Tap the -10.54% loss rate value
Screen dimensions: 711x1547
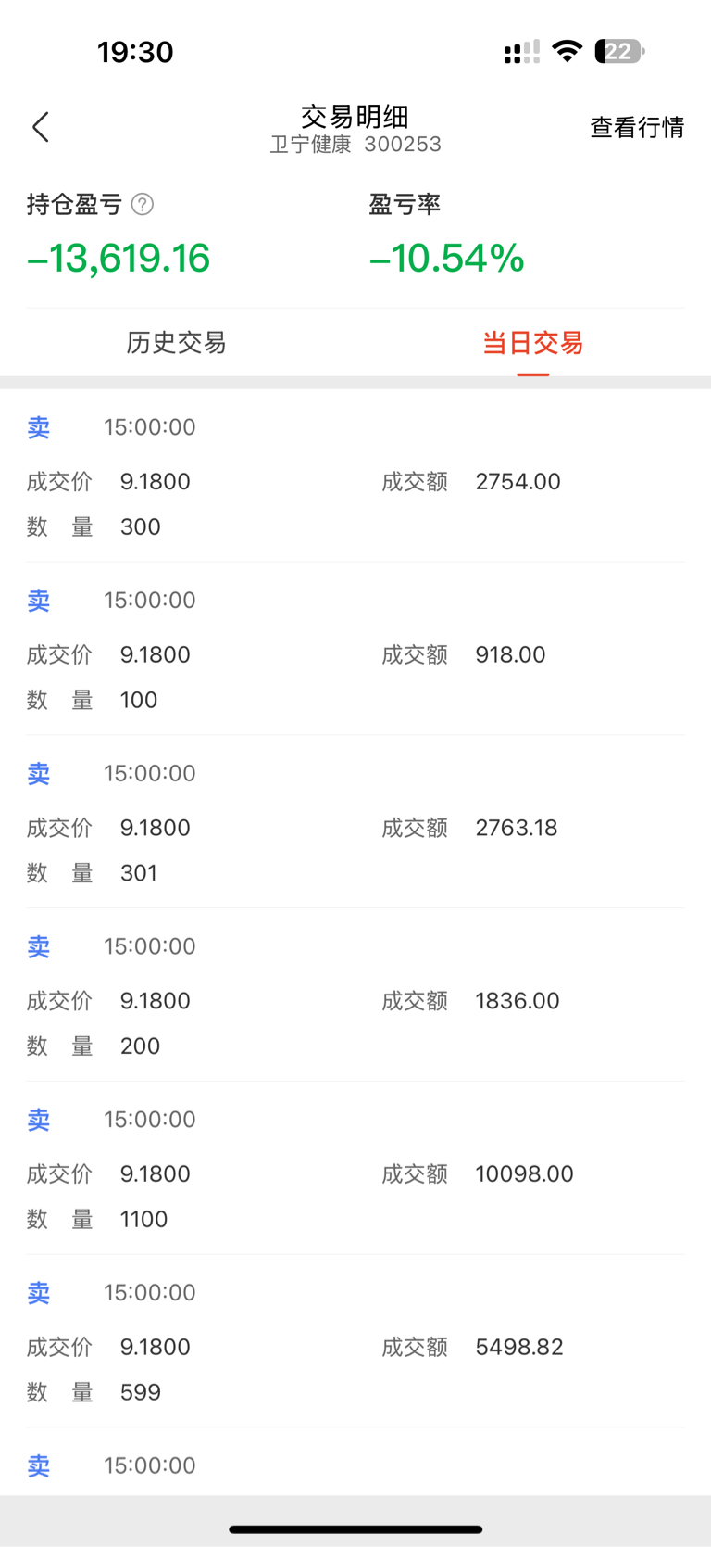(x=447, y=258)
